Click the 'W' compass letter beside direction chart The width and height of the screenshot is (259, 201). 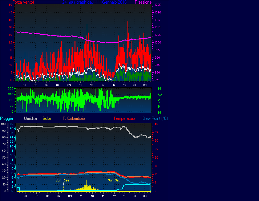pos(160,95)
